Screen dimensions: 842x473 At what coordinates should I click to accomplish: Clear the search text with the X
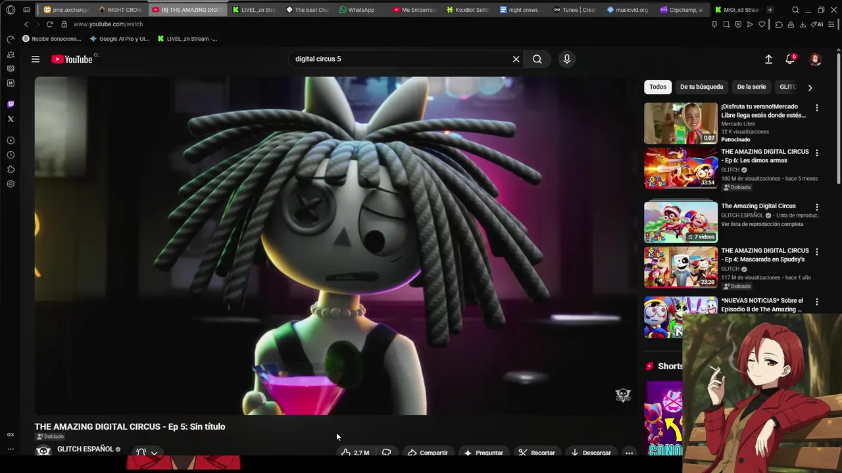pos(516,59)
